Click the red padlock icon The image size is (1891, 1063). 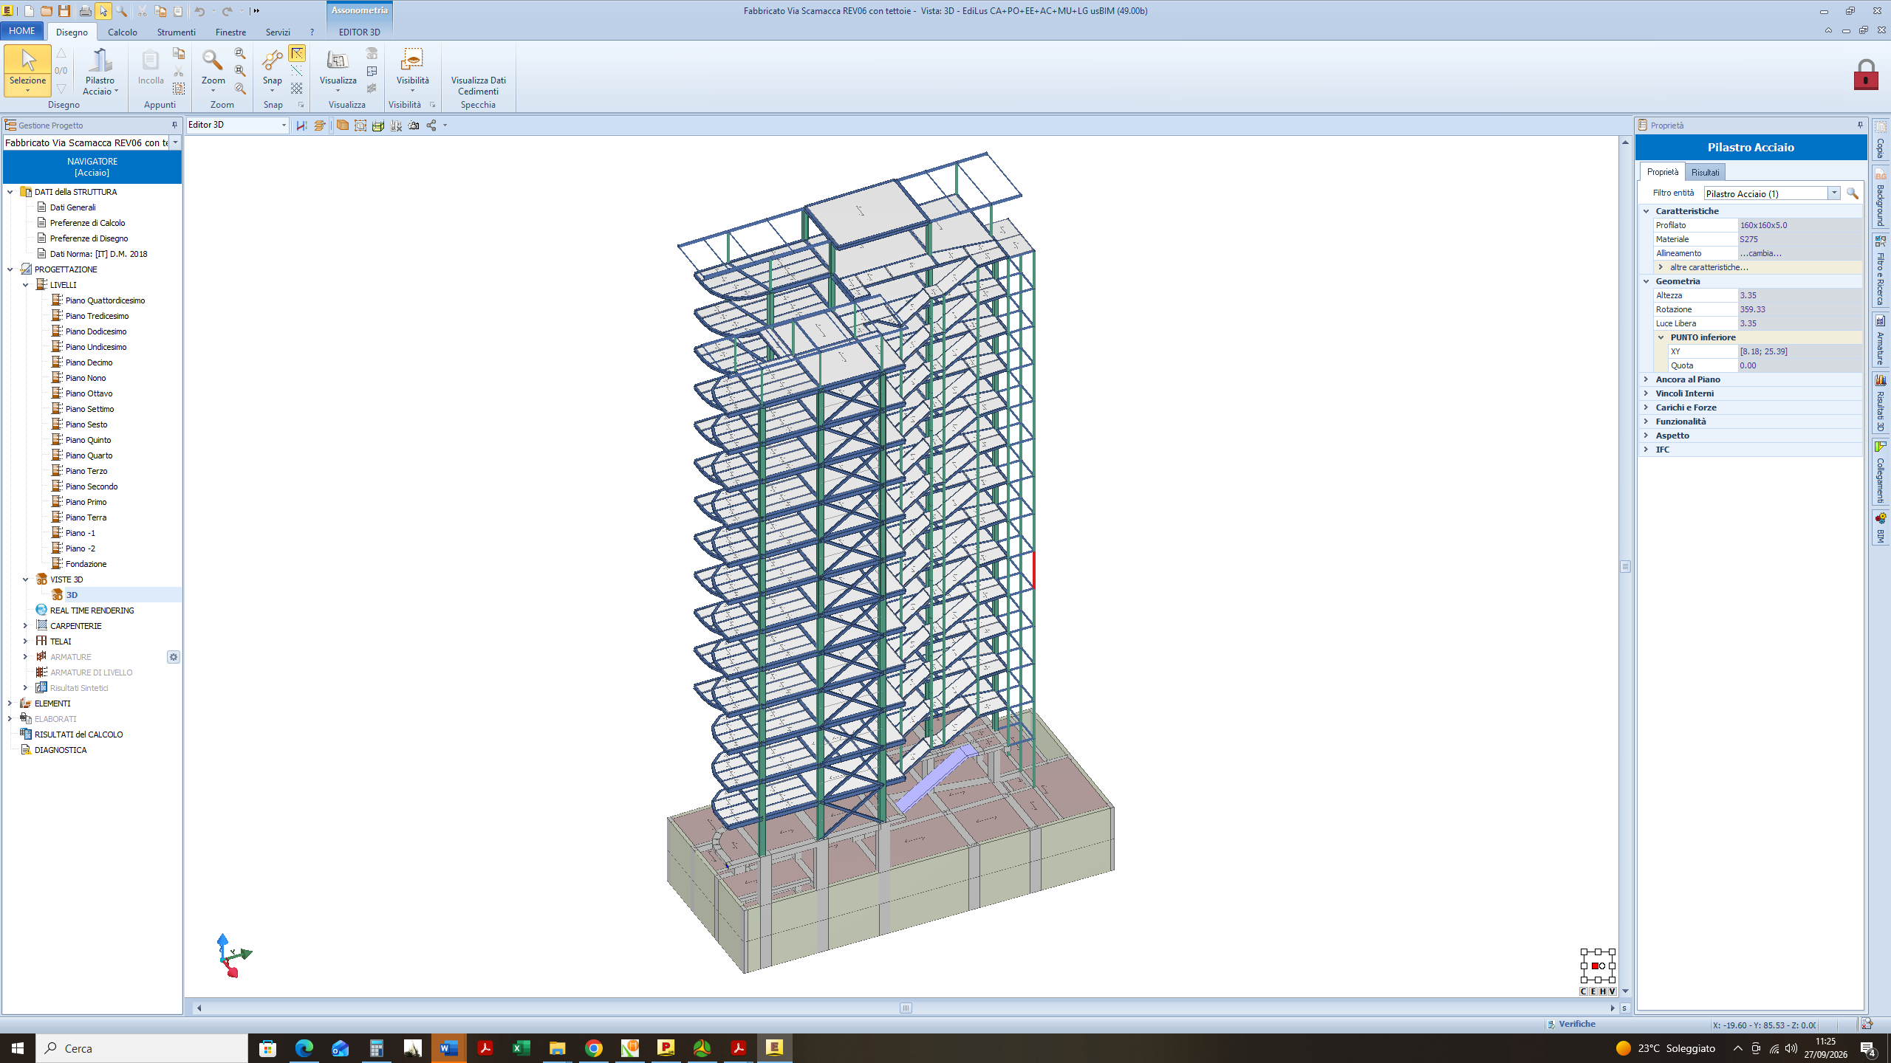(x=1866, y=75)
